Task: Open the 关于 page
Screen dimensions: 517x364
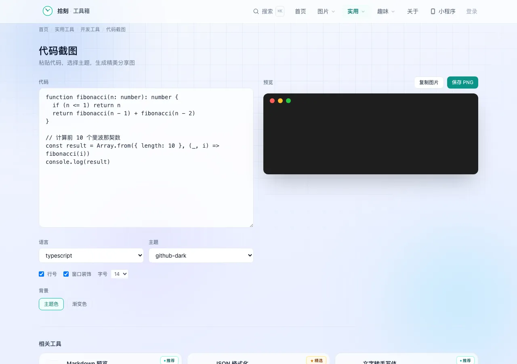Action: 413,11
